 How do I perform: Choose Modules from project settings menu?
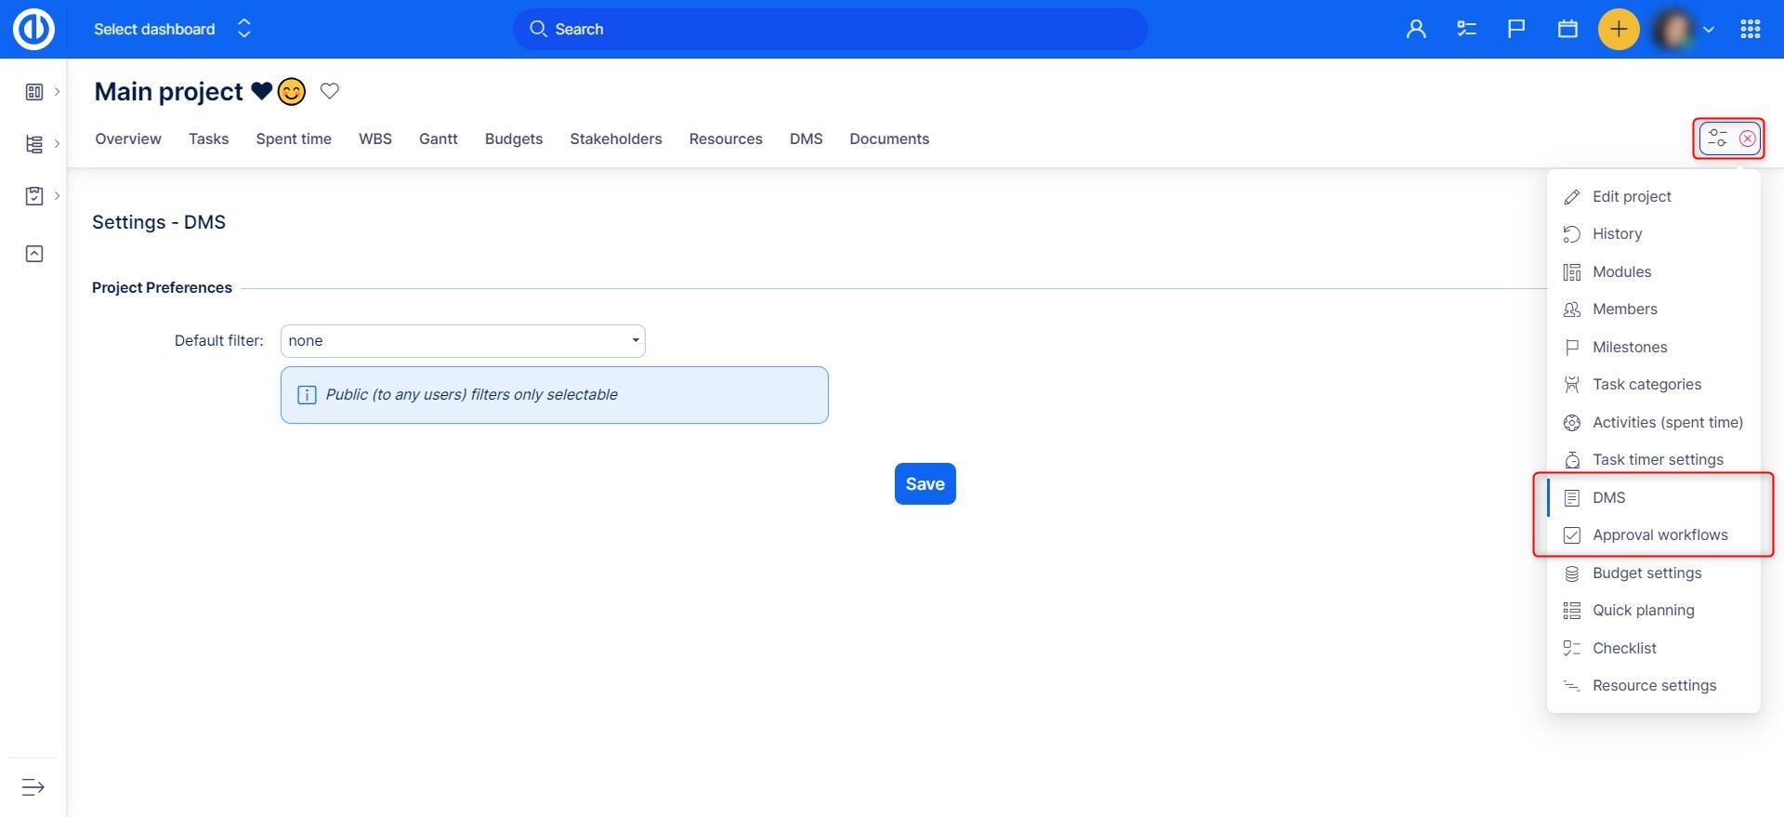[x=1621, y=272]
